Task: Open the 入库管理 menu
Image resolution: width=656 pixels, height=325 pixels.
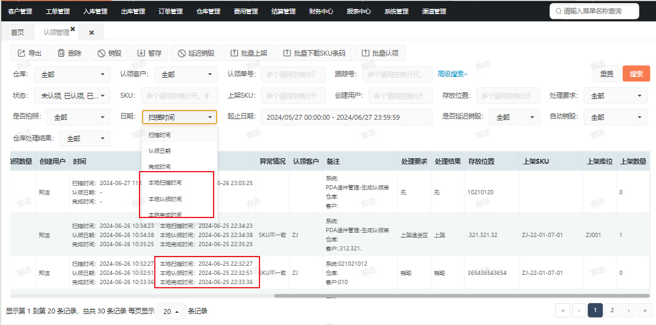Action: 95,11
